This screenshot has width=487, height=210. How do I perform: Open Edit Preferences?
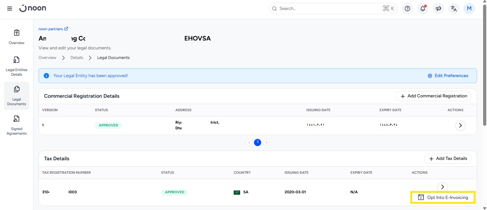point(448,76)
